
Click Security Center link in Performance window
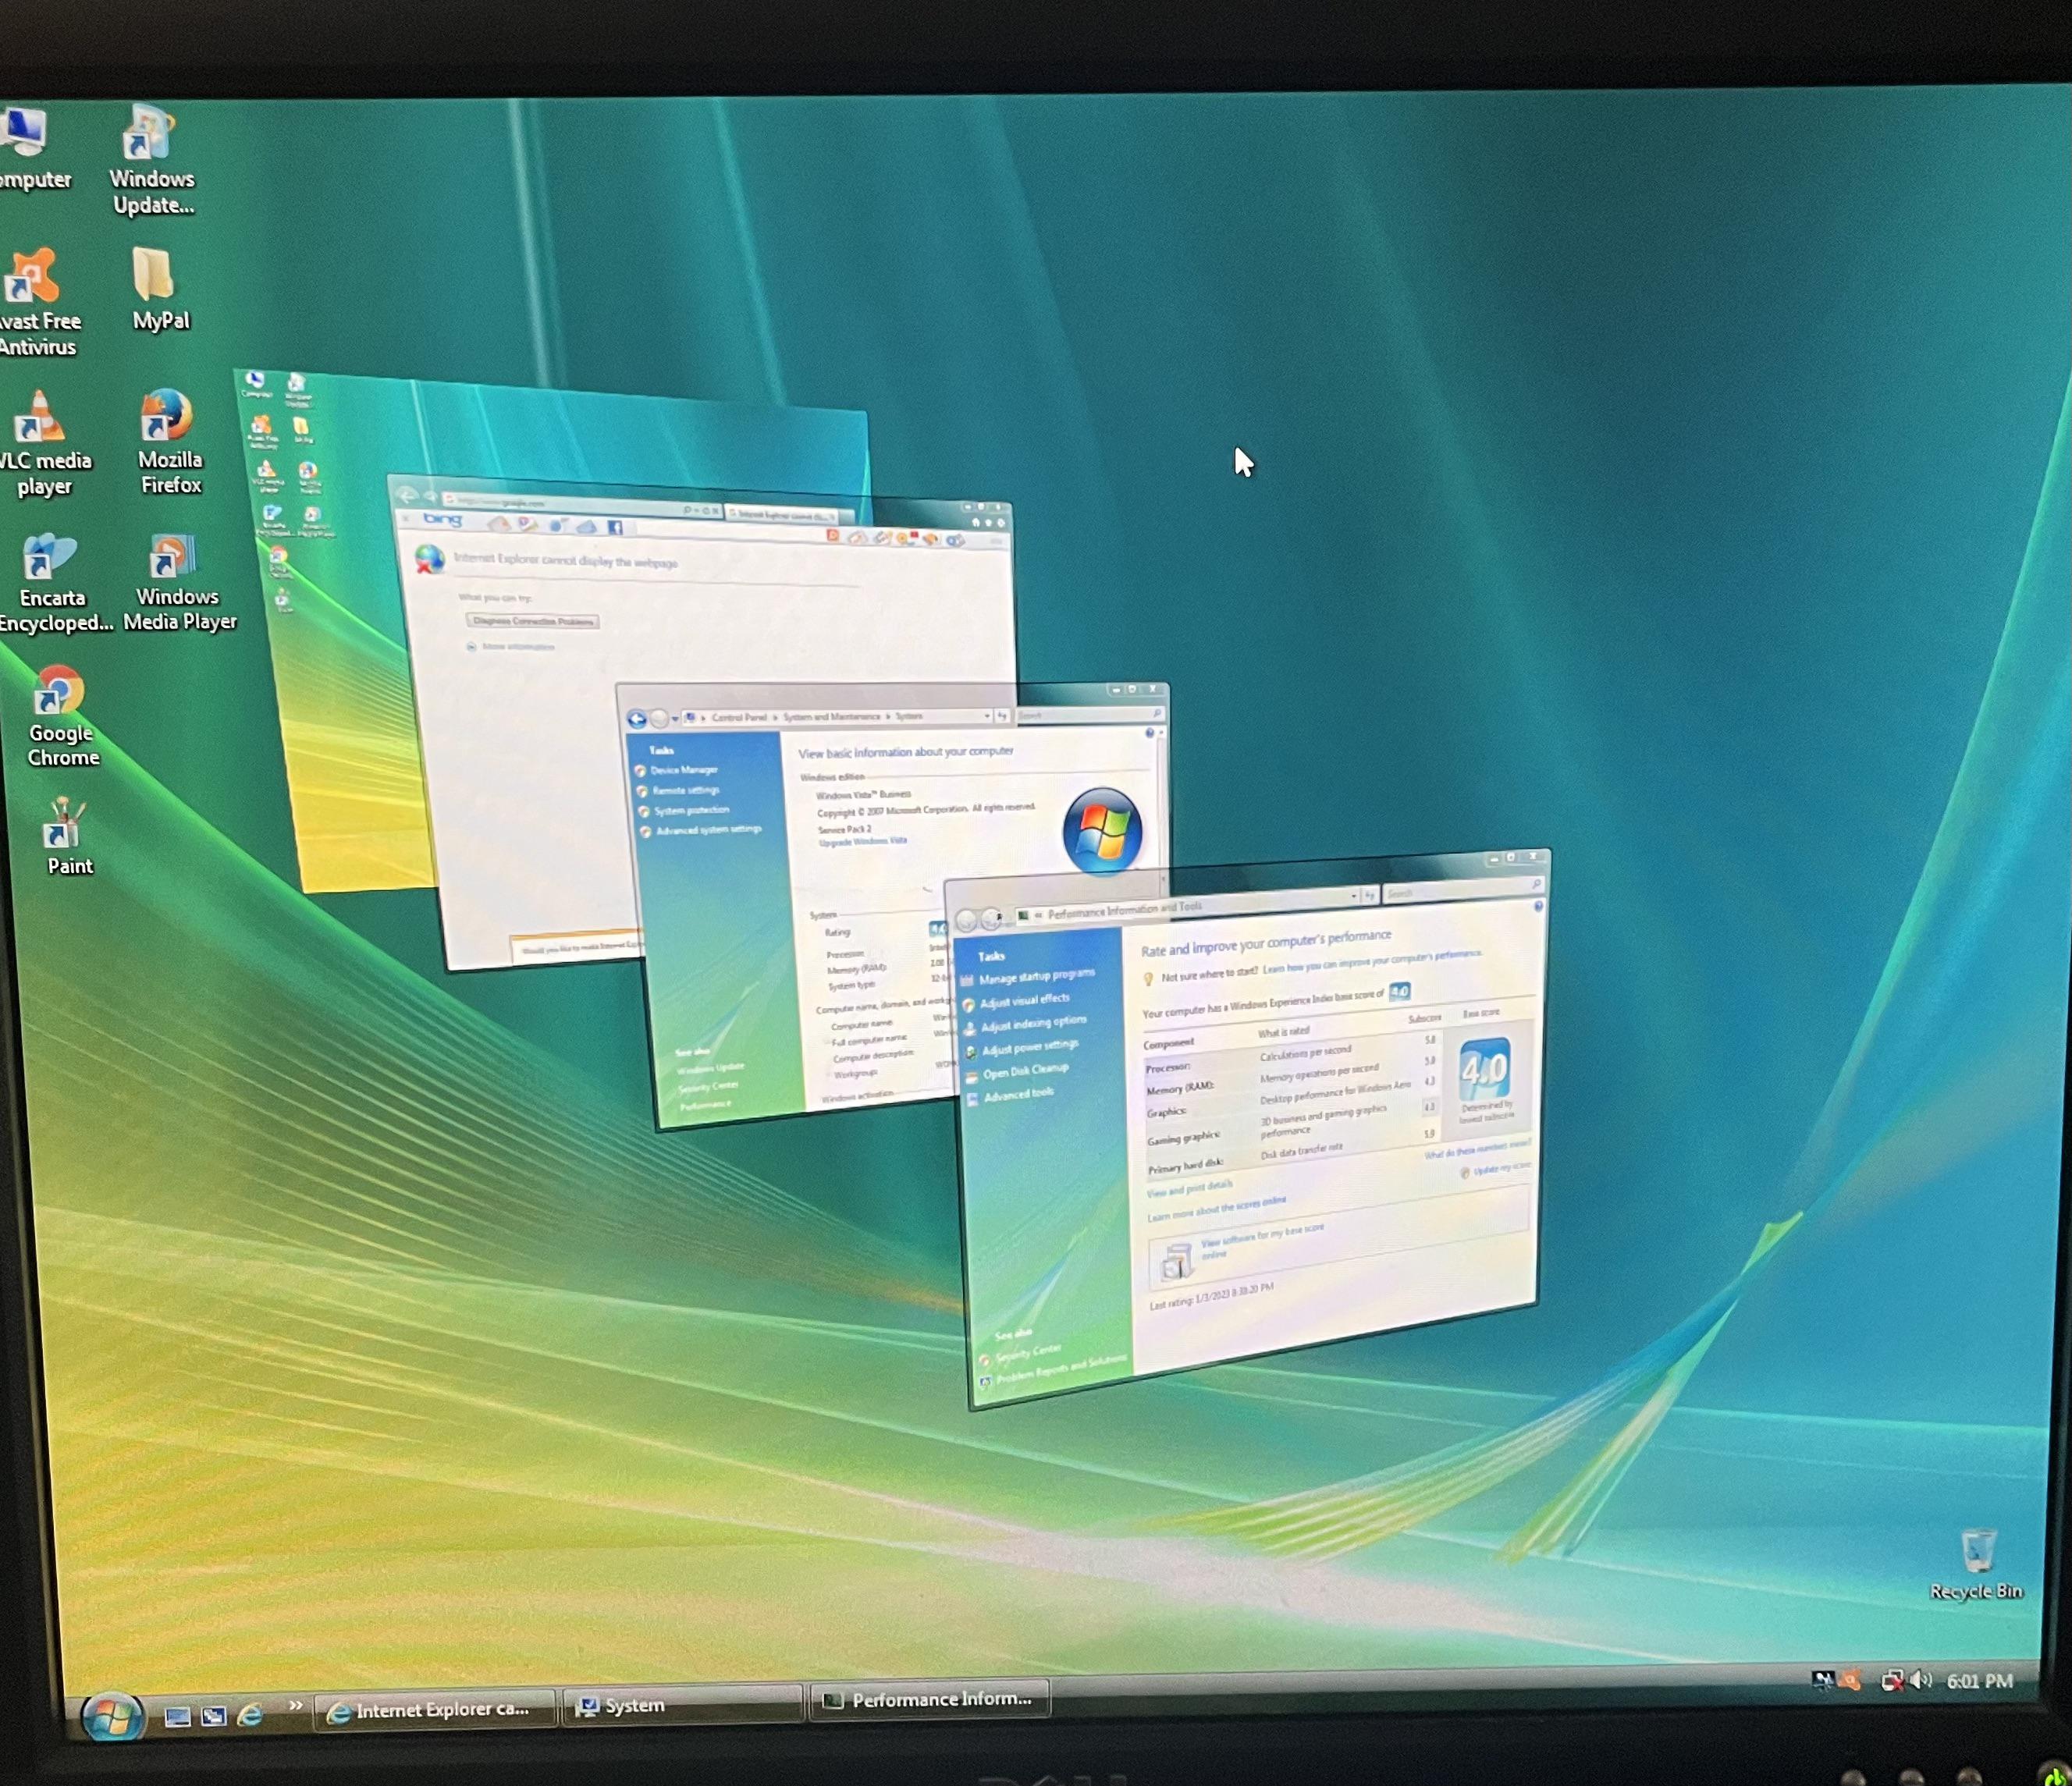1028,1352
